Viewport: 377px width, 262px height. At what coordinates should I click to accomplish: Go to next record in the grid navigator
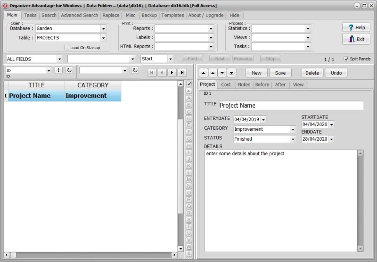coord(172,73)
